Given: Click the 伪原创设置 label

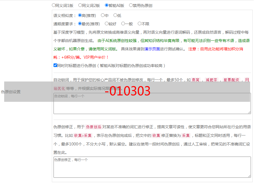Looking at the screenshot, I should [11, 92].
